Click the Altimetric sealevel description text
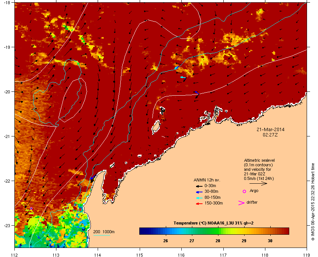 [x=259, y=169]
